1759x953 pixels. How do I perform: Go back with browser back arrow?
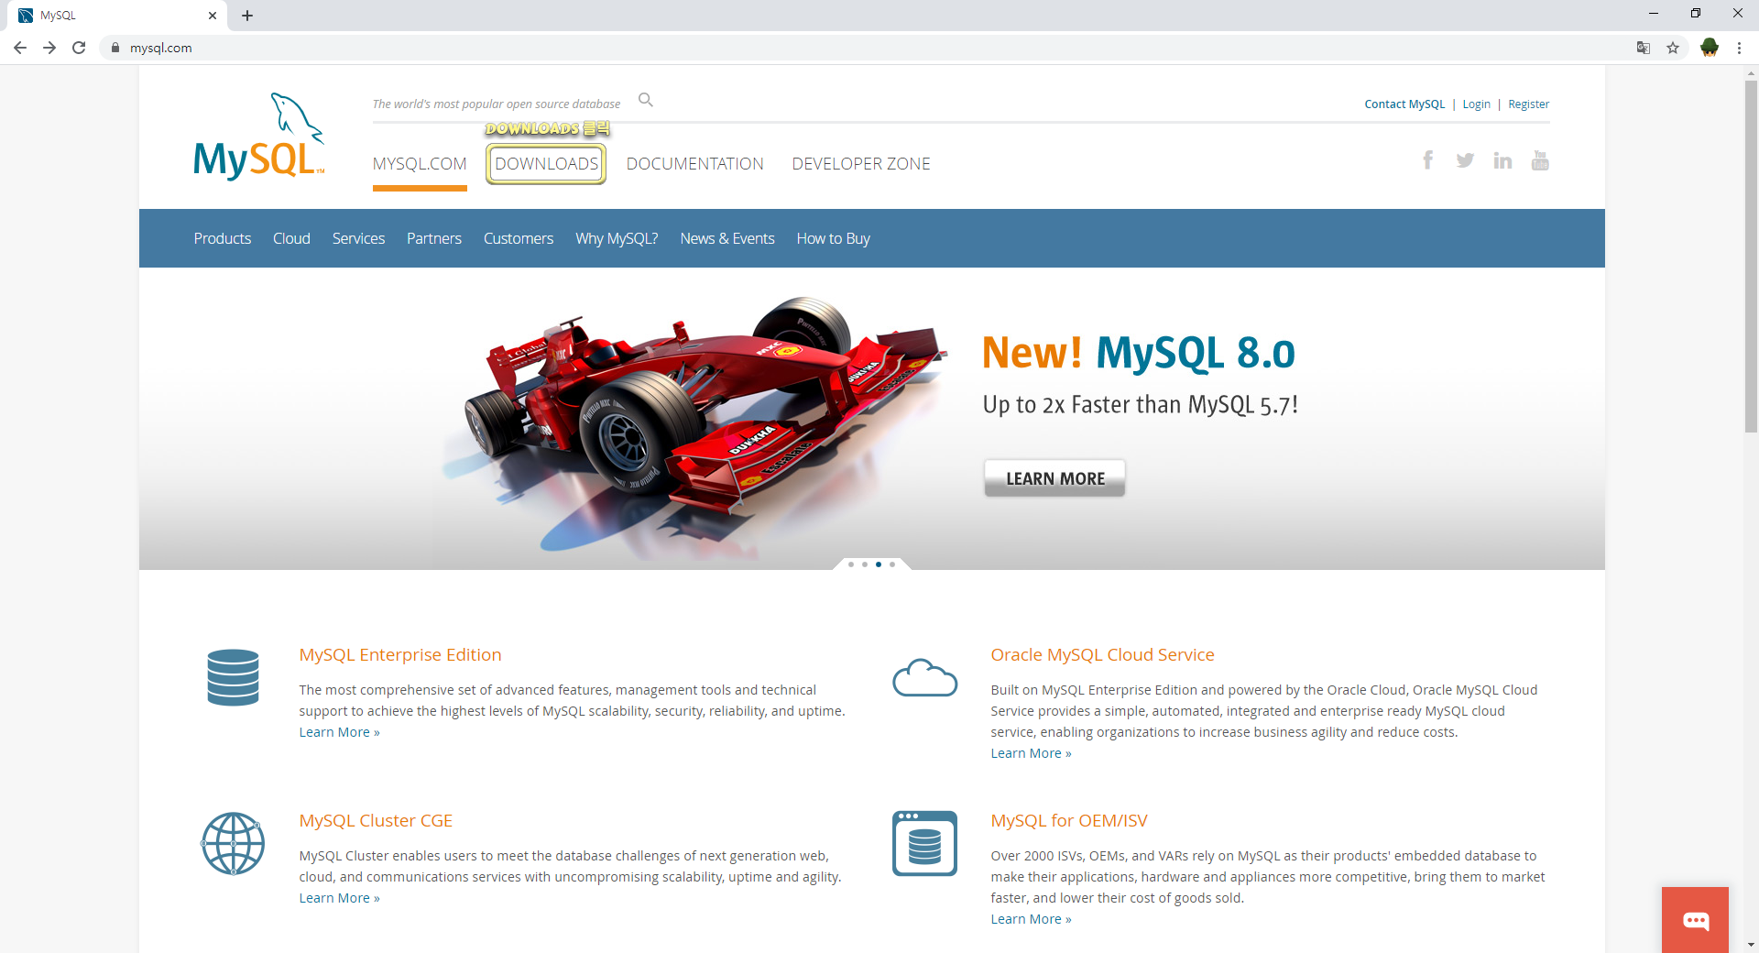(x=20, y=48)
